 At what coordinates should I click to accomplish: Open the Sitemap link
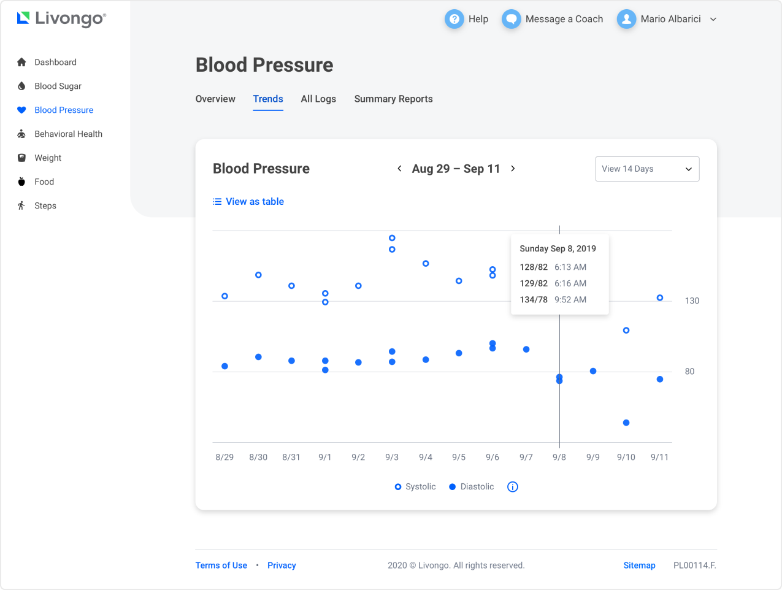click(x=639, y=565)
